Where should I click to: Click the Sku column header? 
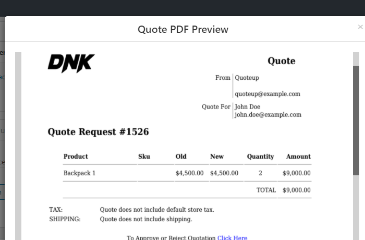(x=144, y=157)
